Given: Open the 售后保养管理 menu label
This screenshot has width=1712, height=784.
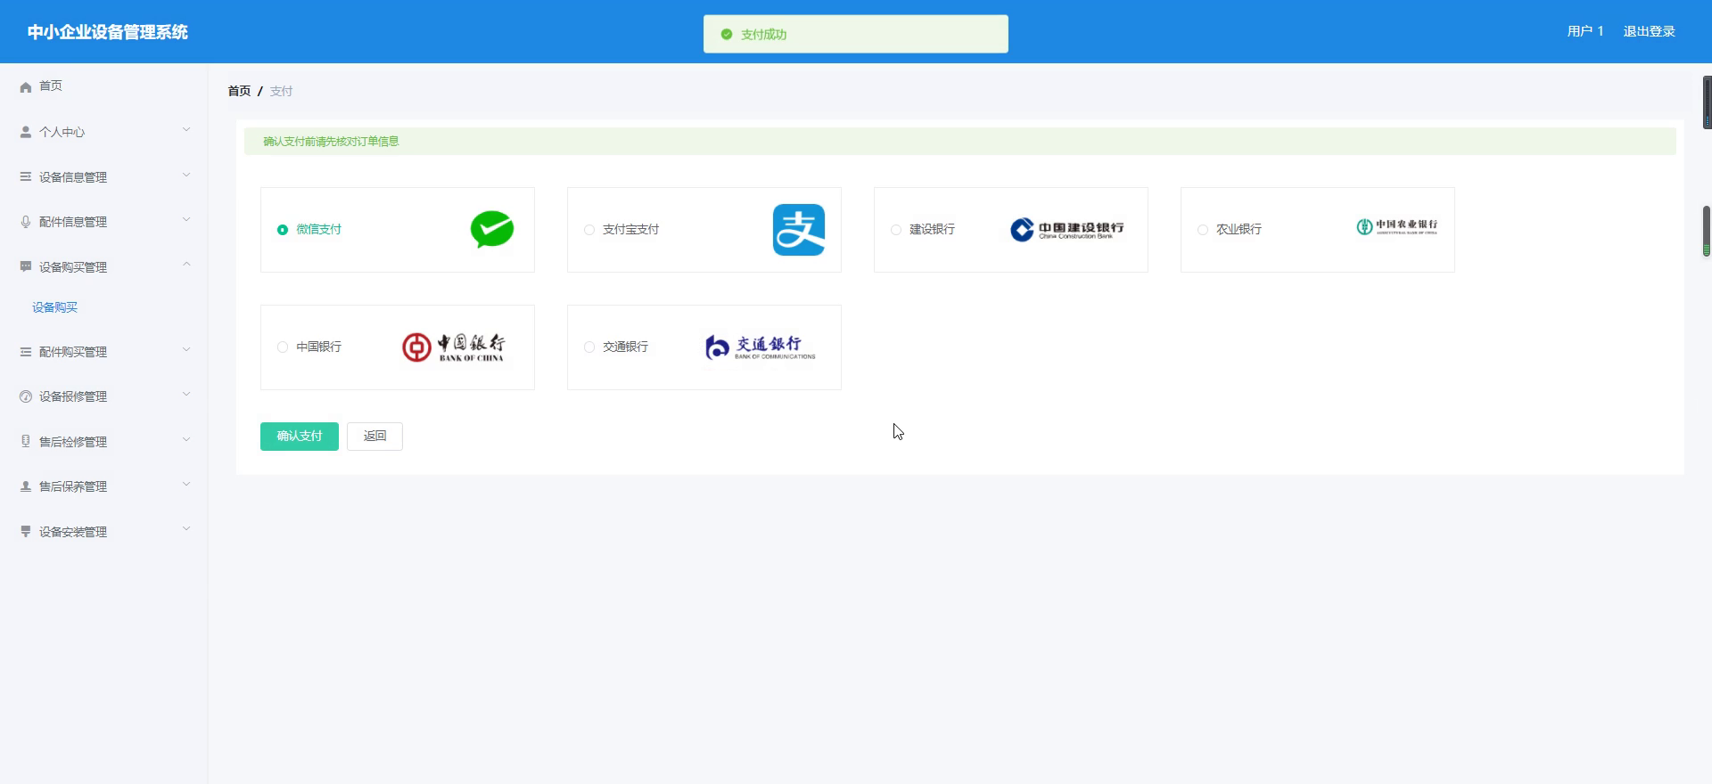Looking at the screenshot, I should 73,486.
